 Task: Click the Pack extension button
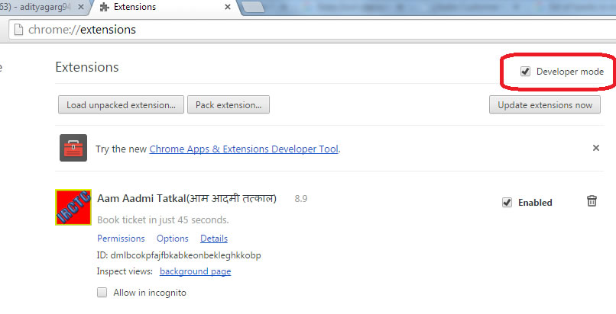coord(229,104)
